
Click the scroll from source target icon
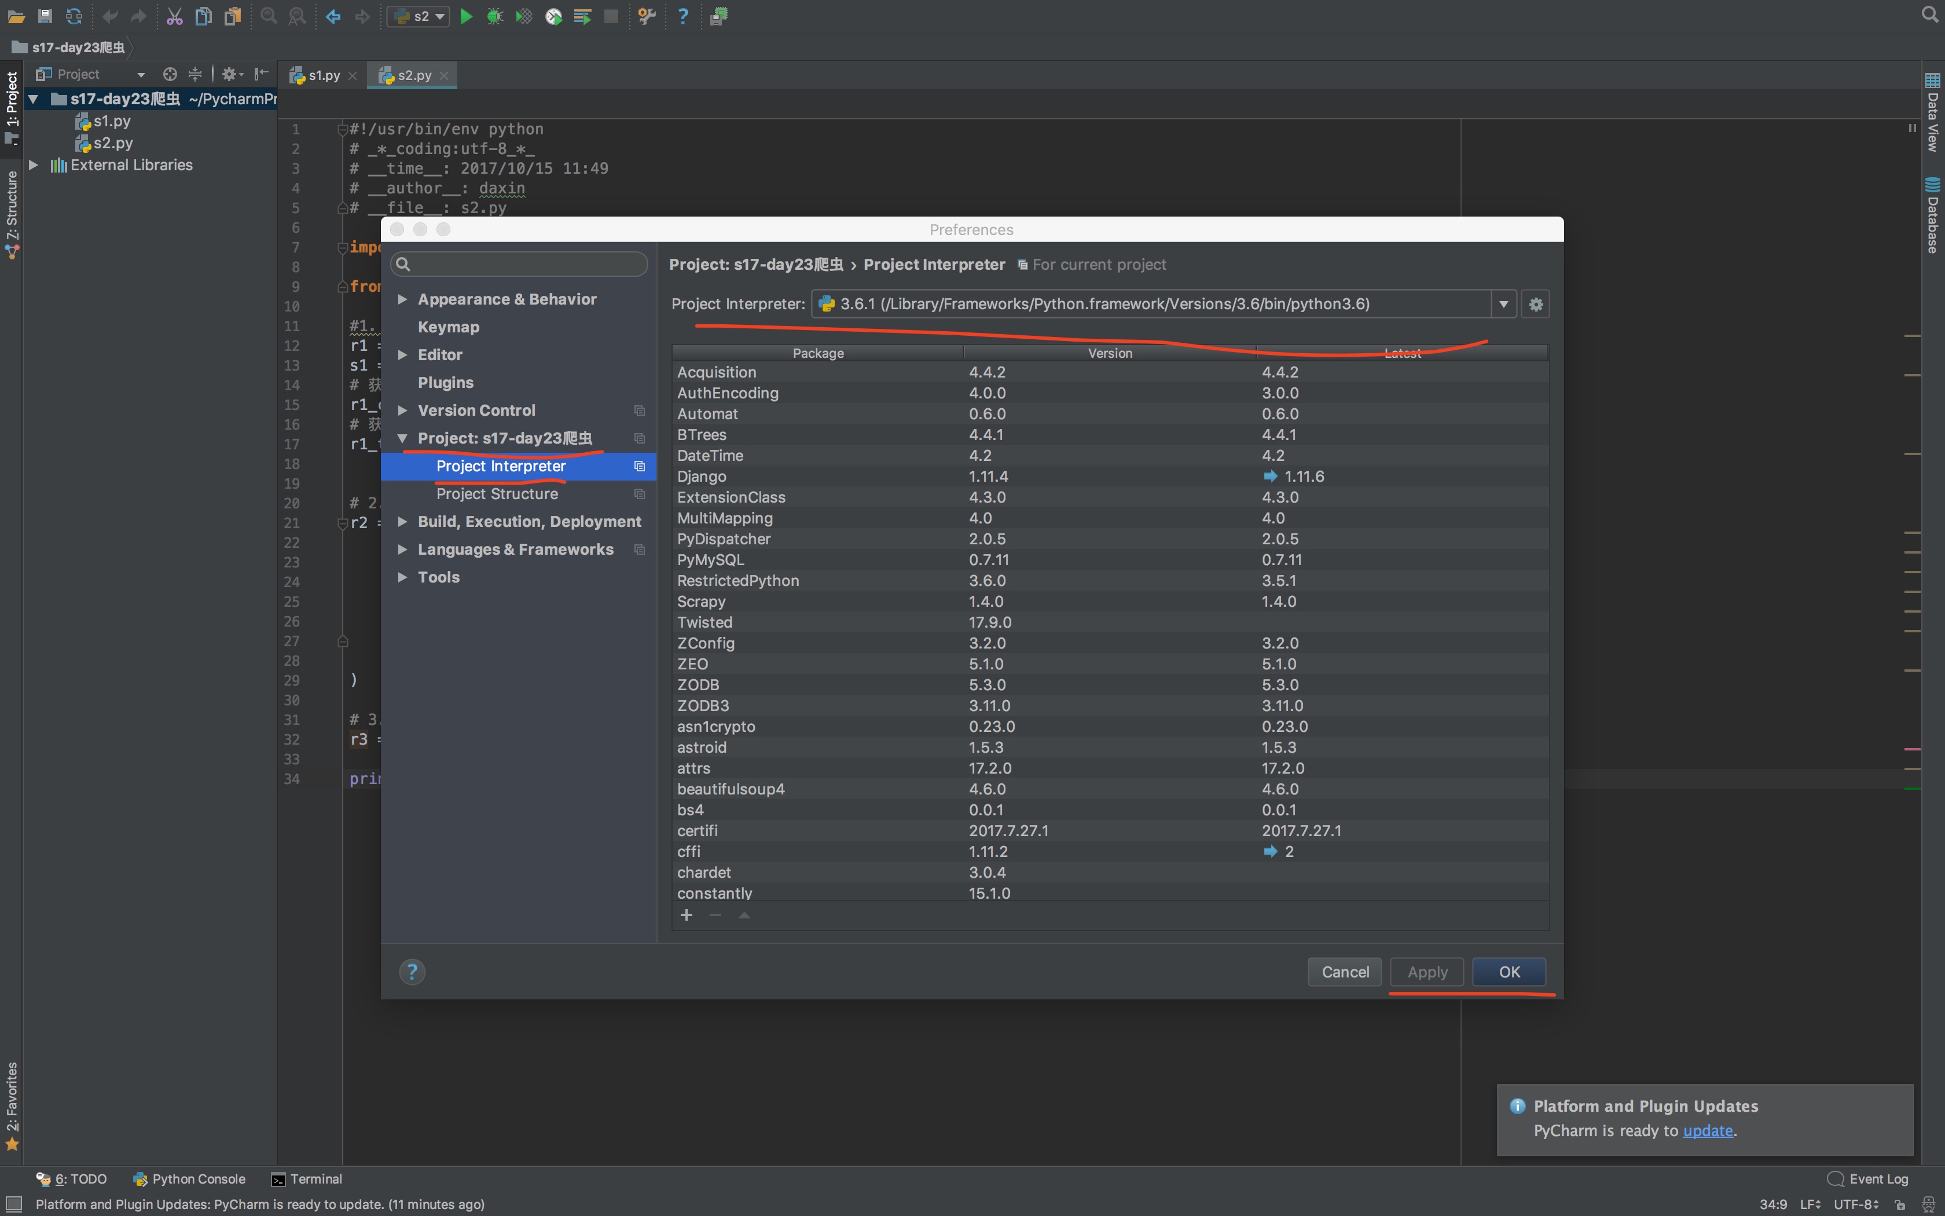click(x=170, y=74)
